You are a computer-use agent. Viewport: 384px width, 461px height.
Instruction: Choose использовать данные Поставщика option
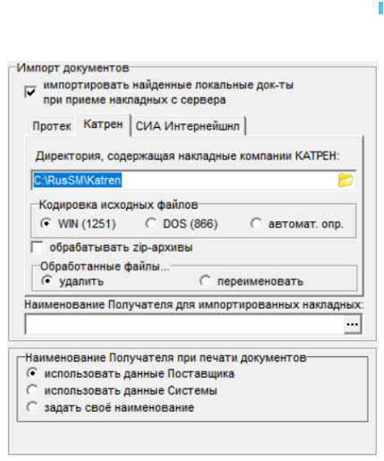point(32,373)
